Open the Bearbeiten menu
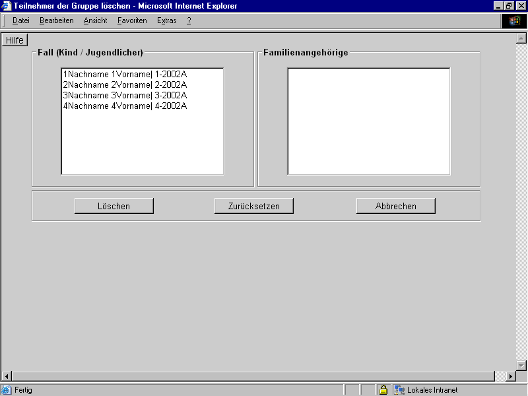This screenshot has width=528, height=396. tap(56, 20)
